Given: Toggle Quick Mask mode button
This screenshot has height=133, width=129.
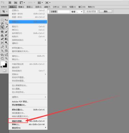Looking at the screenshot, I should 4,71.
